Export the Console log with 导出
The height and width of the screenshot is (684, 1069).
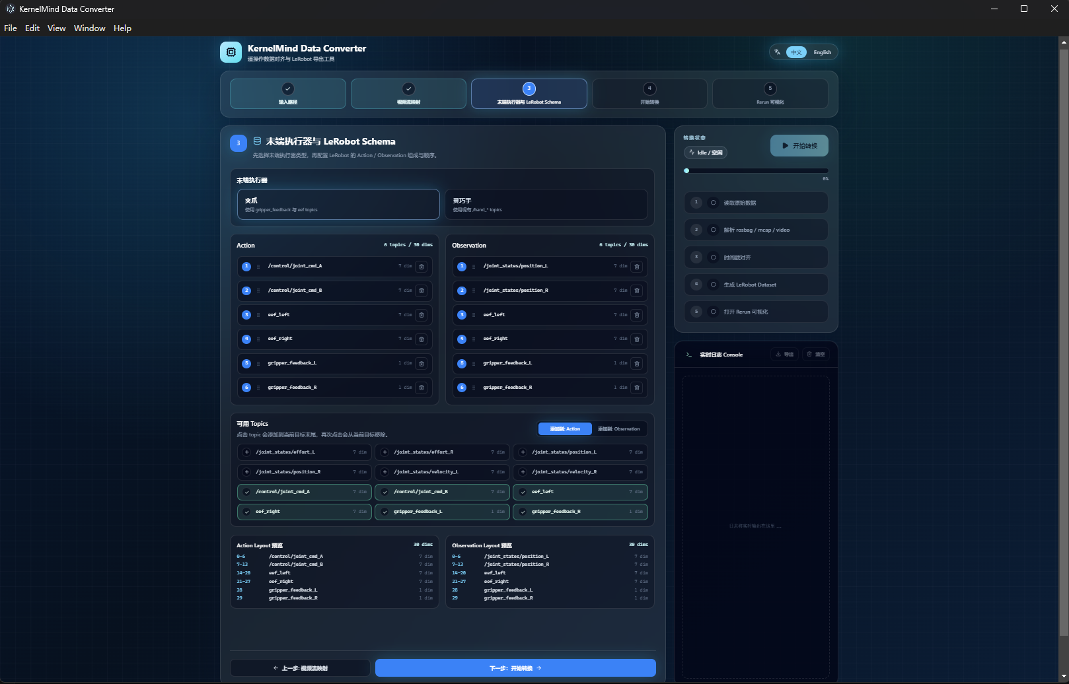click(785, 355)
